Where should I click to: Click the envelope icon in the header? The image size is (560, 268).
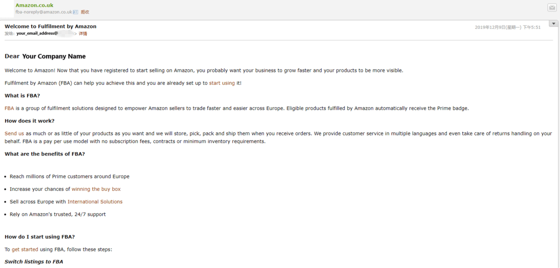[x=552, y=7]
